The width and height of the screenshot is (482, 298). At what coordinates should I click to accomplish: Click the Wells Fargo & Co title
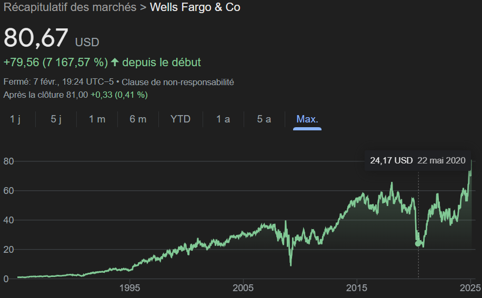(x=195, y=8)
